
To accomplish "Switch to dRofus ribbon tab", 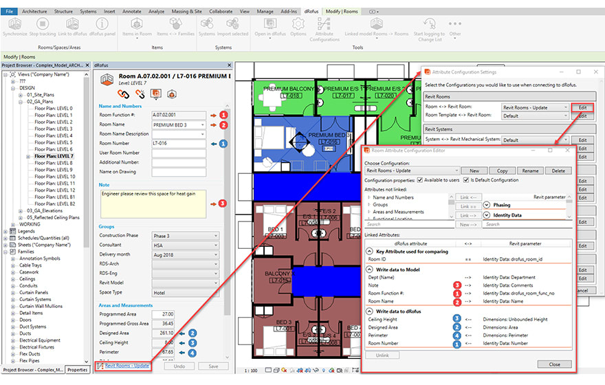I will click(x=311, y=12).
